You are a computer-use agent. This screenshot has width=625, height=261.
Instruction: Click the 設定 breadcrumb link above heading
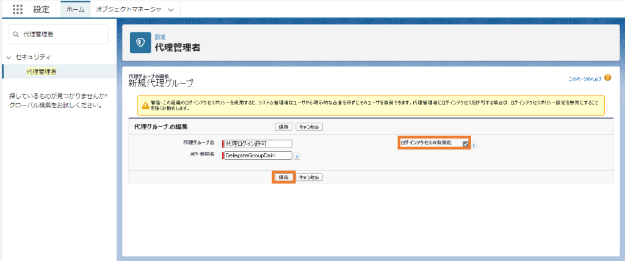pyautogui.click(x=161, y=36)
